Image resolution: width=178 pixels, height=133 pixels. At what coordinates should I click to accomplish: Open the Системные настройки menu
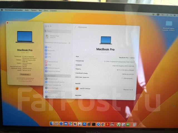coord(14,10)
